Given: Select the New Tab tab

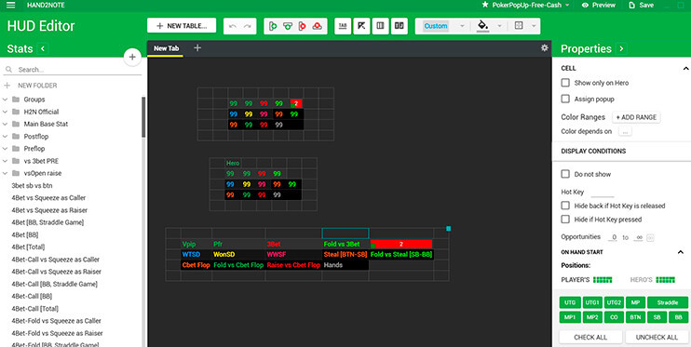Looking at the screenshot, I should (166, 48).
